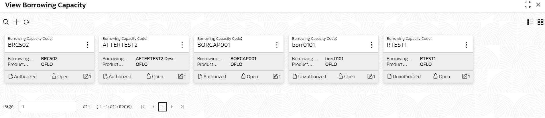Select the BORCAP001 borrowing capacity card
545x118 pixels.
(x=239, y=59)
